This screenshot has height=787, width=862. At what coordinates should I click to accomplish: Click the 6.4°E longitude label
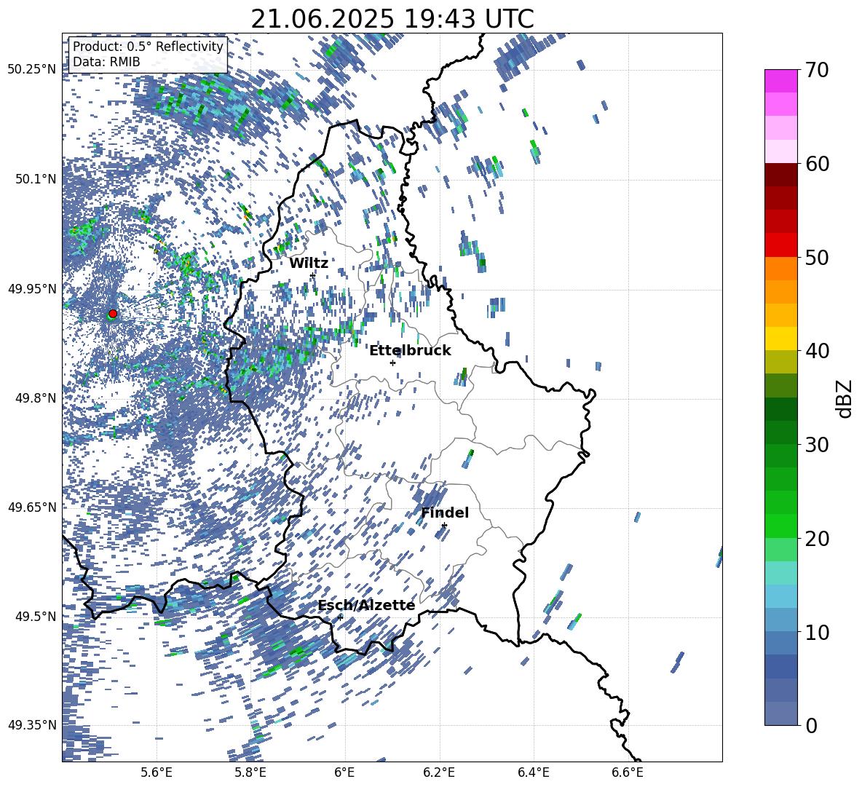(533, 772)
